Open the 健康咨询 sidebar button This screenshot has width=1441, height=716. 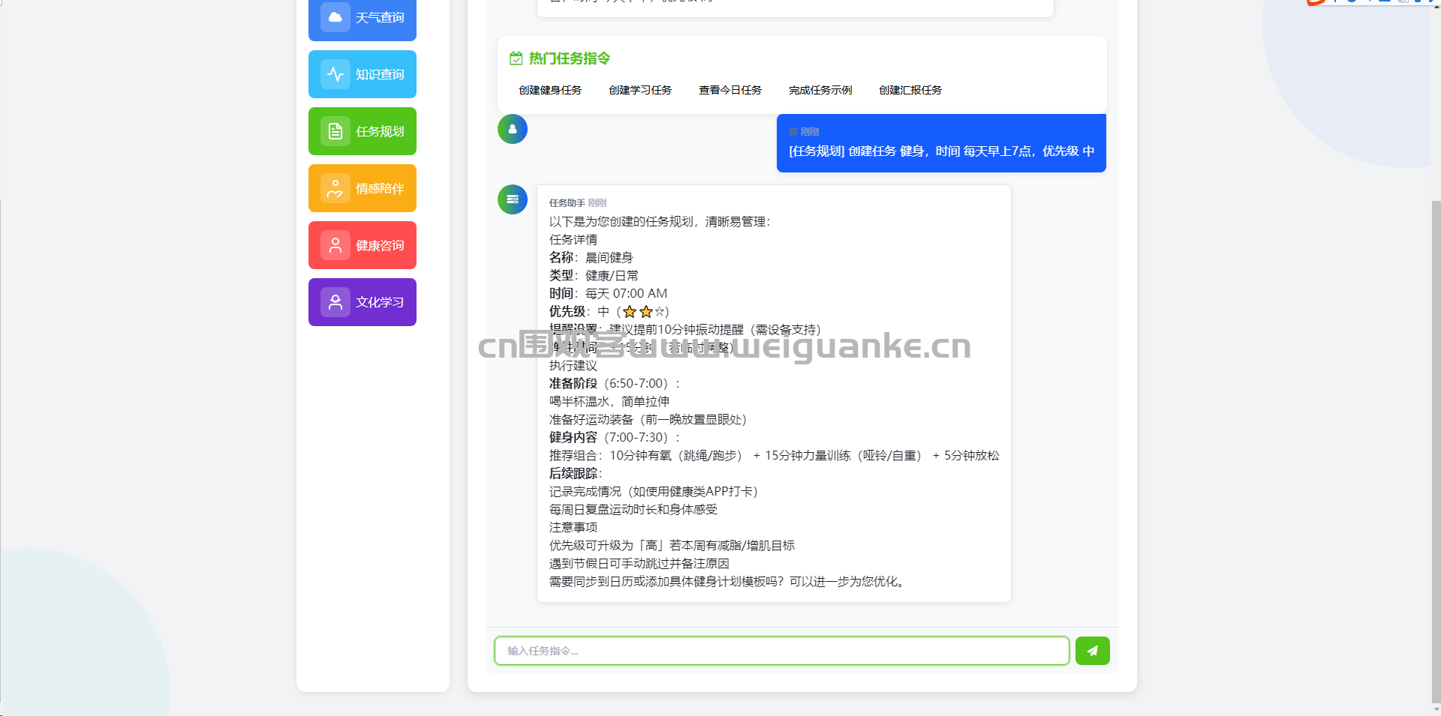point(363,245)
